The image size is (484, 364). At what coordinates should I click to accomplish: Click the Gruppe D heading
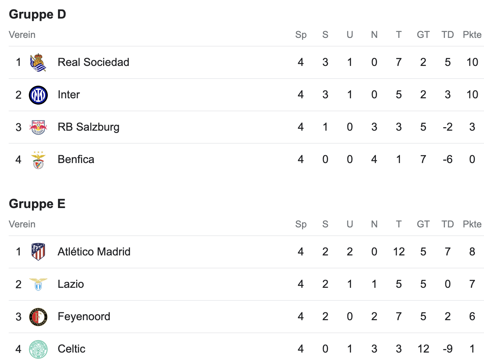click(x=37, y=14)
